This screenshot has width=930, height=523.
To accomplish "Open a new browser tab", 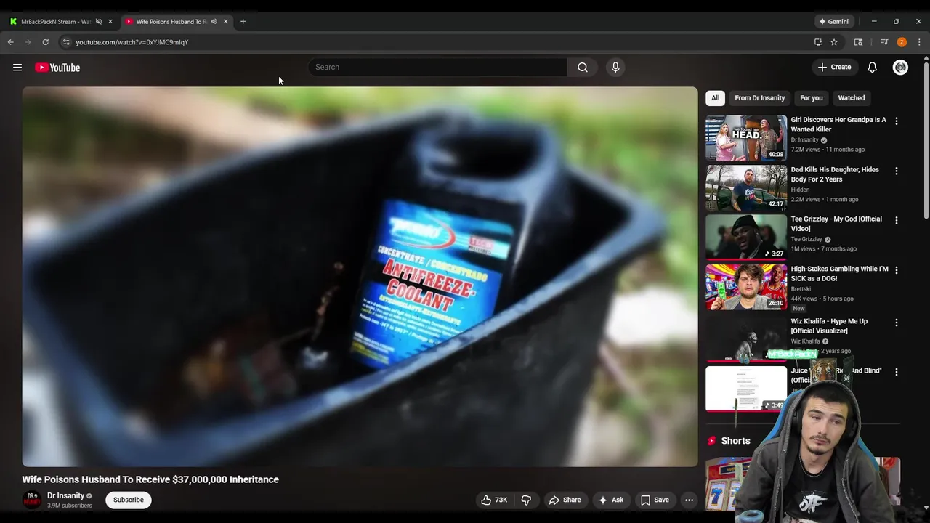I will (243, 21).
